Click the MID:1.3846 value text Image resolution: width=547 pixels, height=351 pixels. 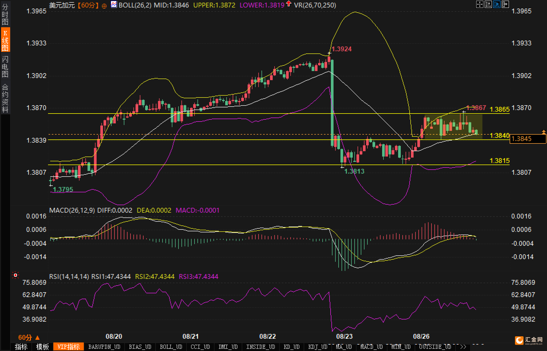point(171,5)
